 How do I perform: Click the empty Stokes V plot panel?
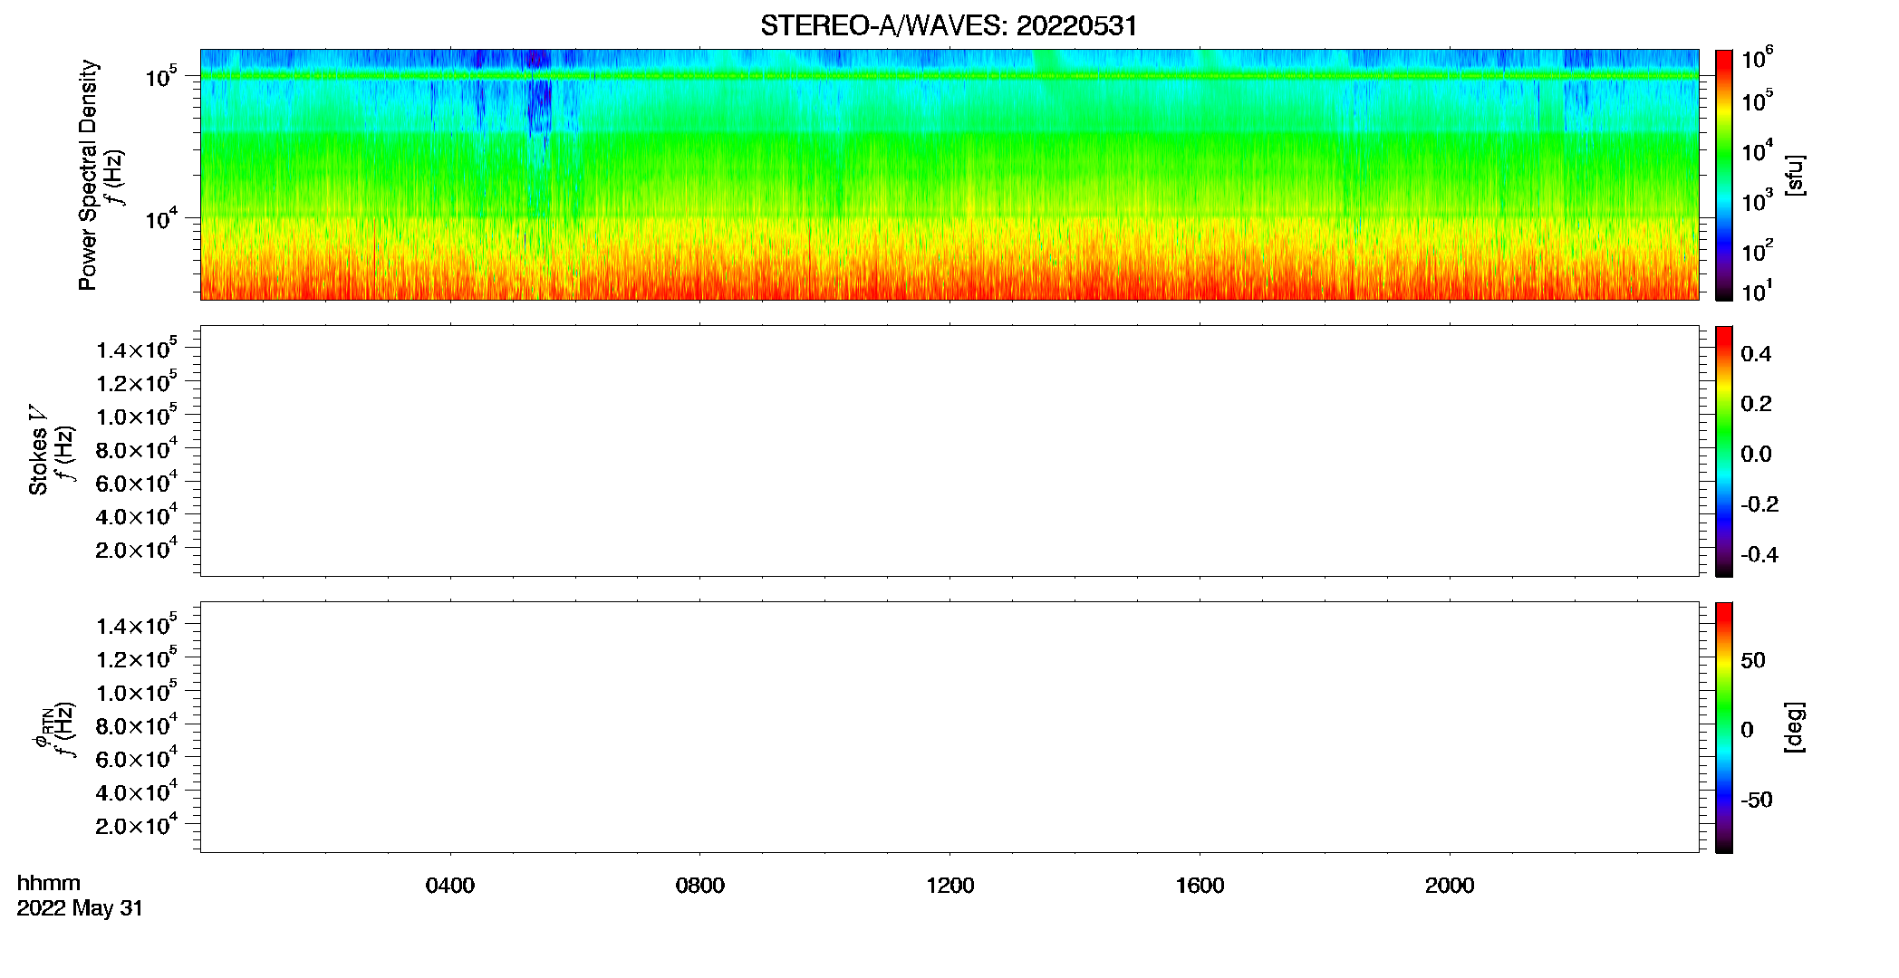click(949, 451)
